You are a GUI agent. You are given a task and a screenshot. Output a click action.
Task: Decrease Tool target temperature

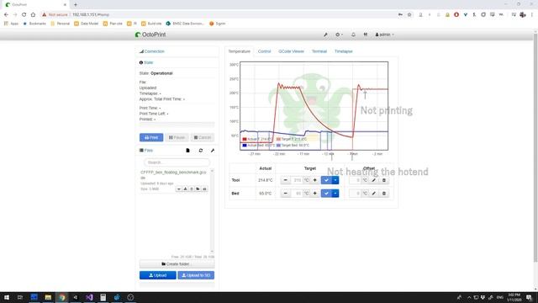pyautogui.click(x=286, y=180)
